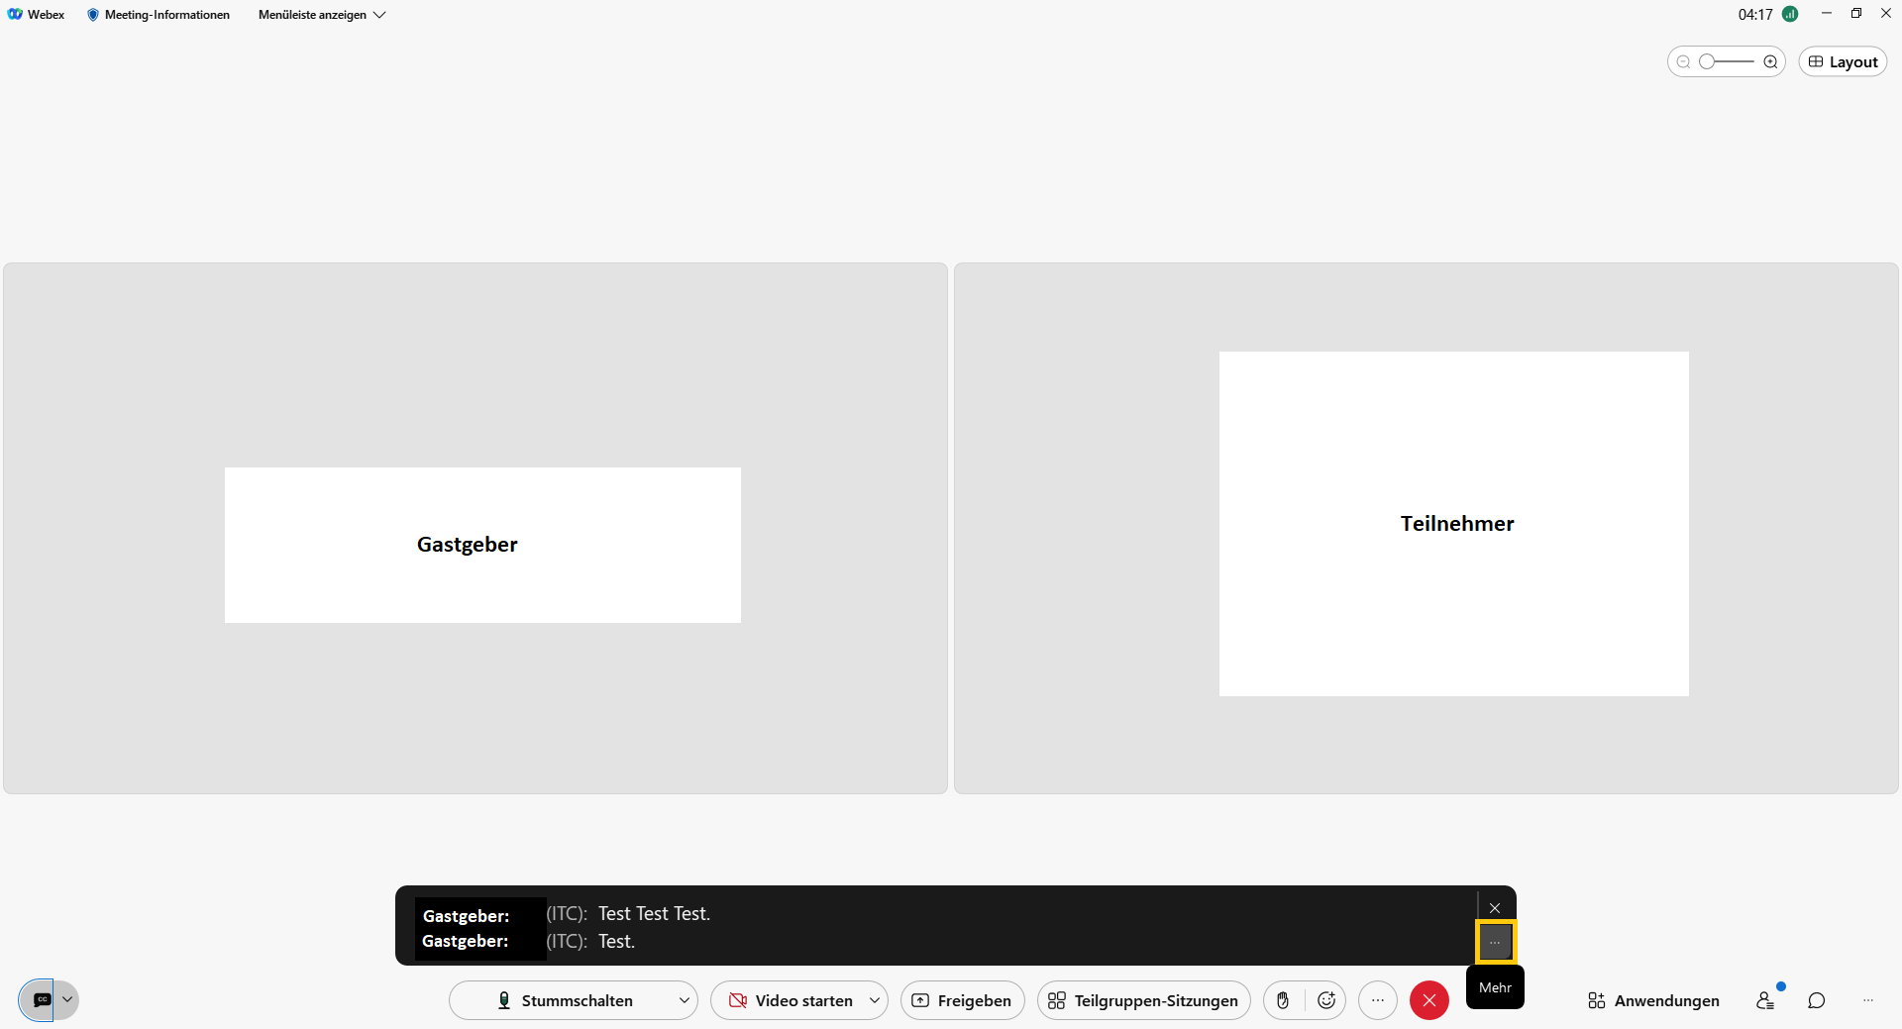Open the emoji reactions button
Image resolution: width=1902 pixels, height=1029 pixels.
1326,1000
